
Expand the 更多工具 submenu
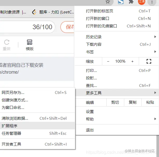(x=117, y=93)
